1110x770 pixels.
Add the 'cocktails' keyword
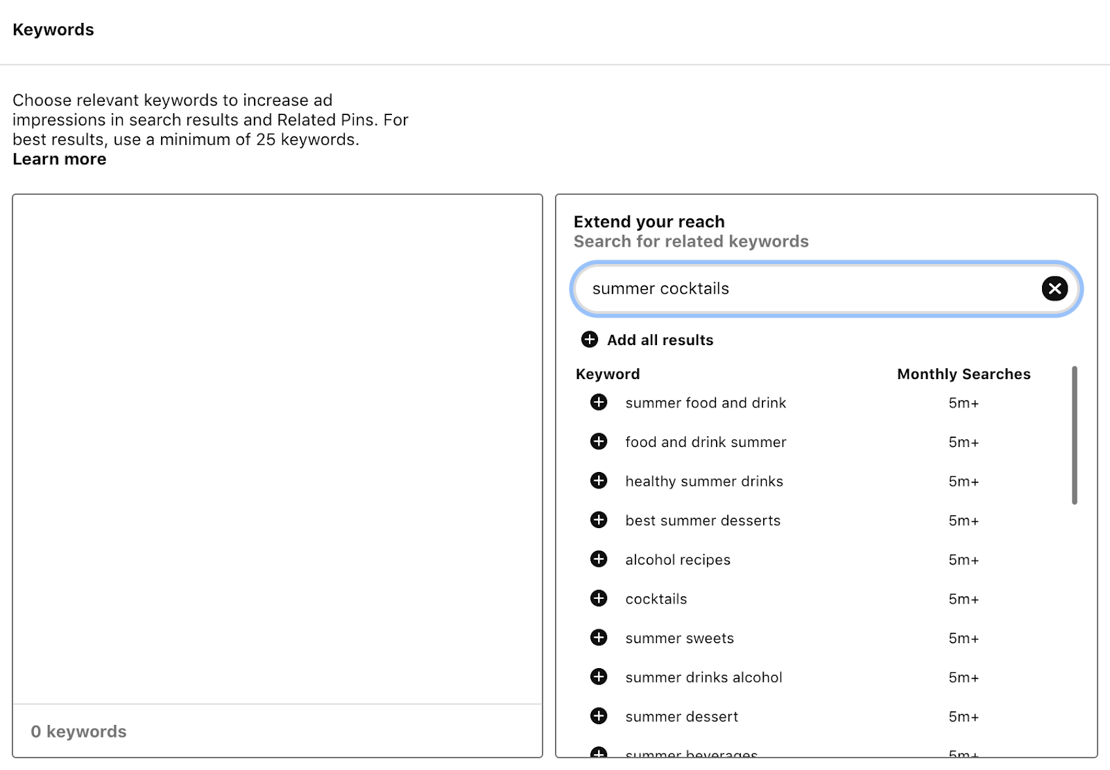(x=599, y=598)
